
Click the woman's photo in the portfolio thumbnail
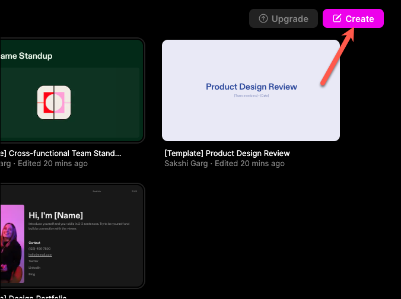tap(12, 244)
